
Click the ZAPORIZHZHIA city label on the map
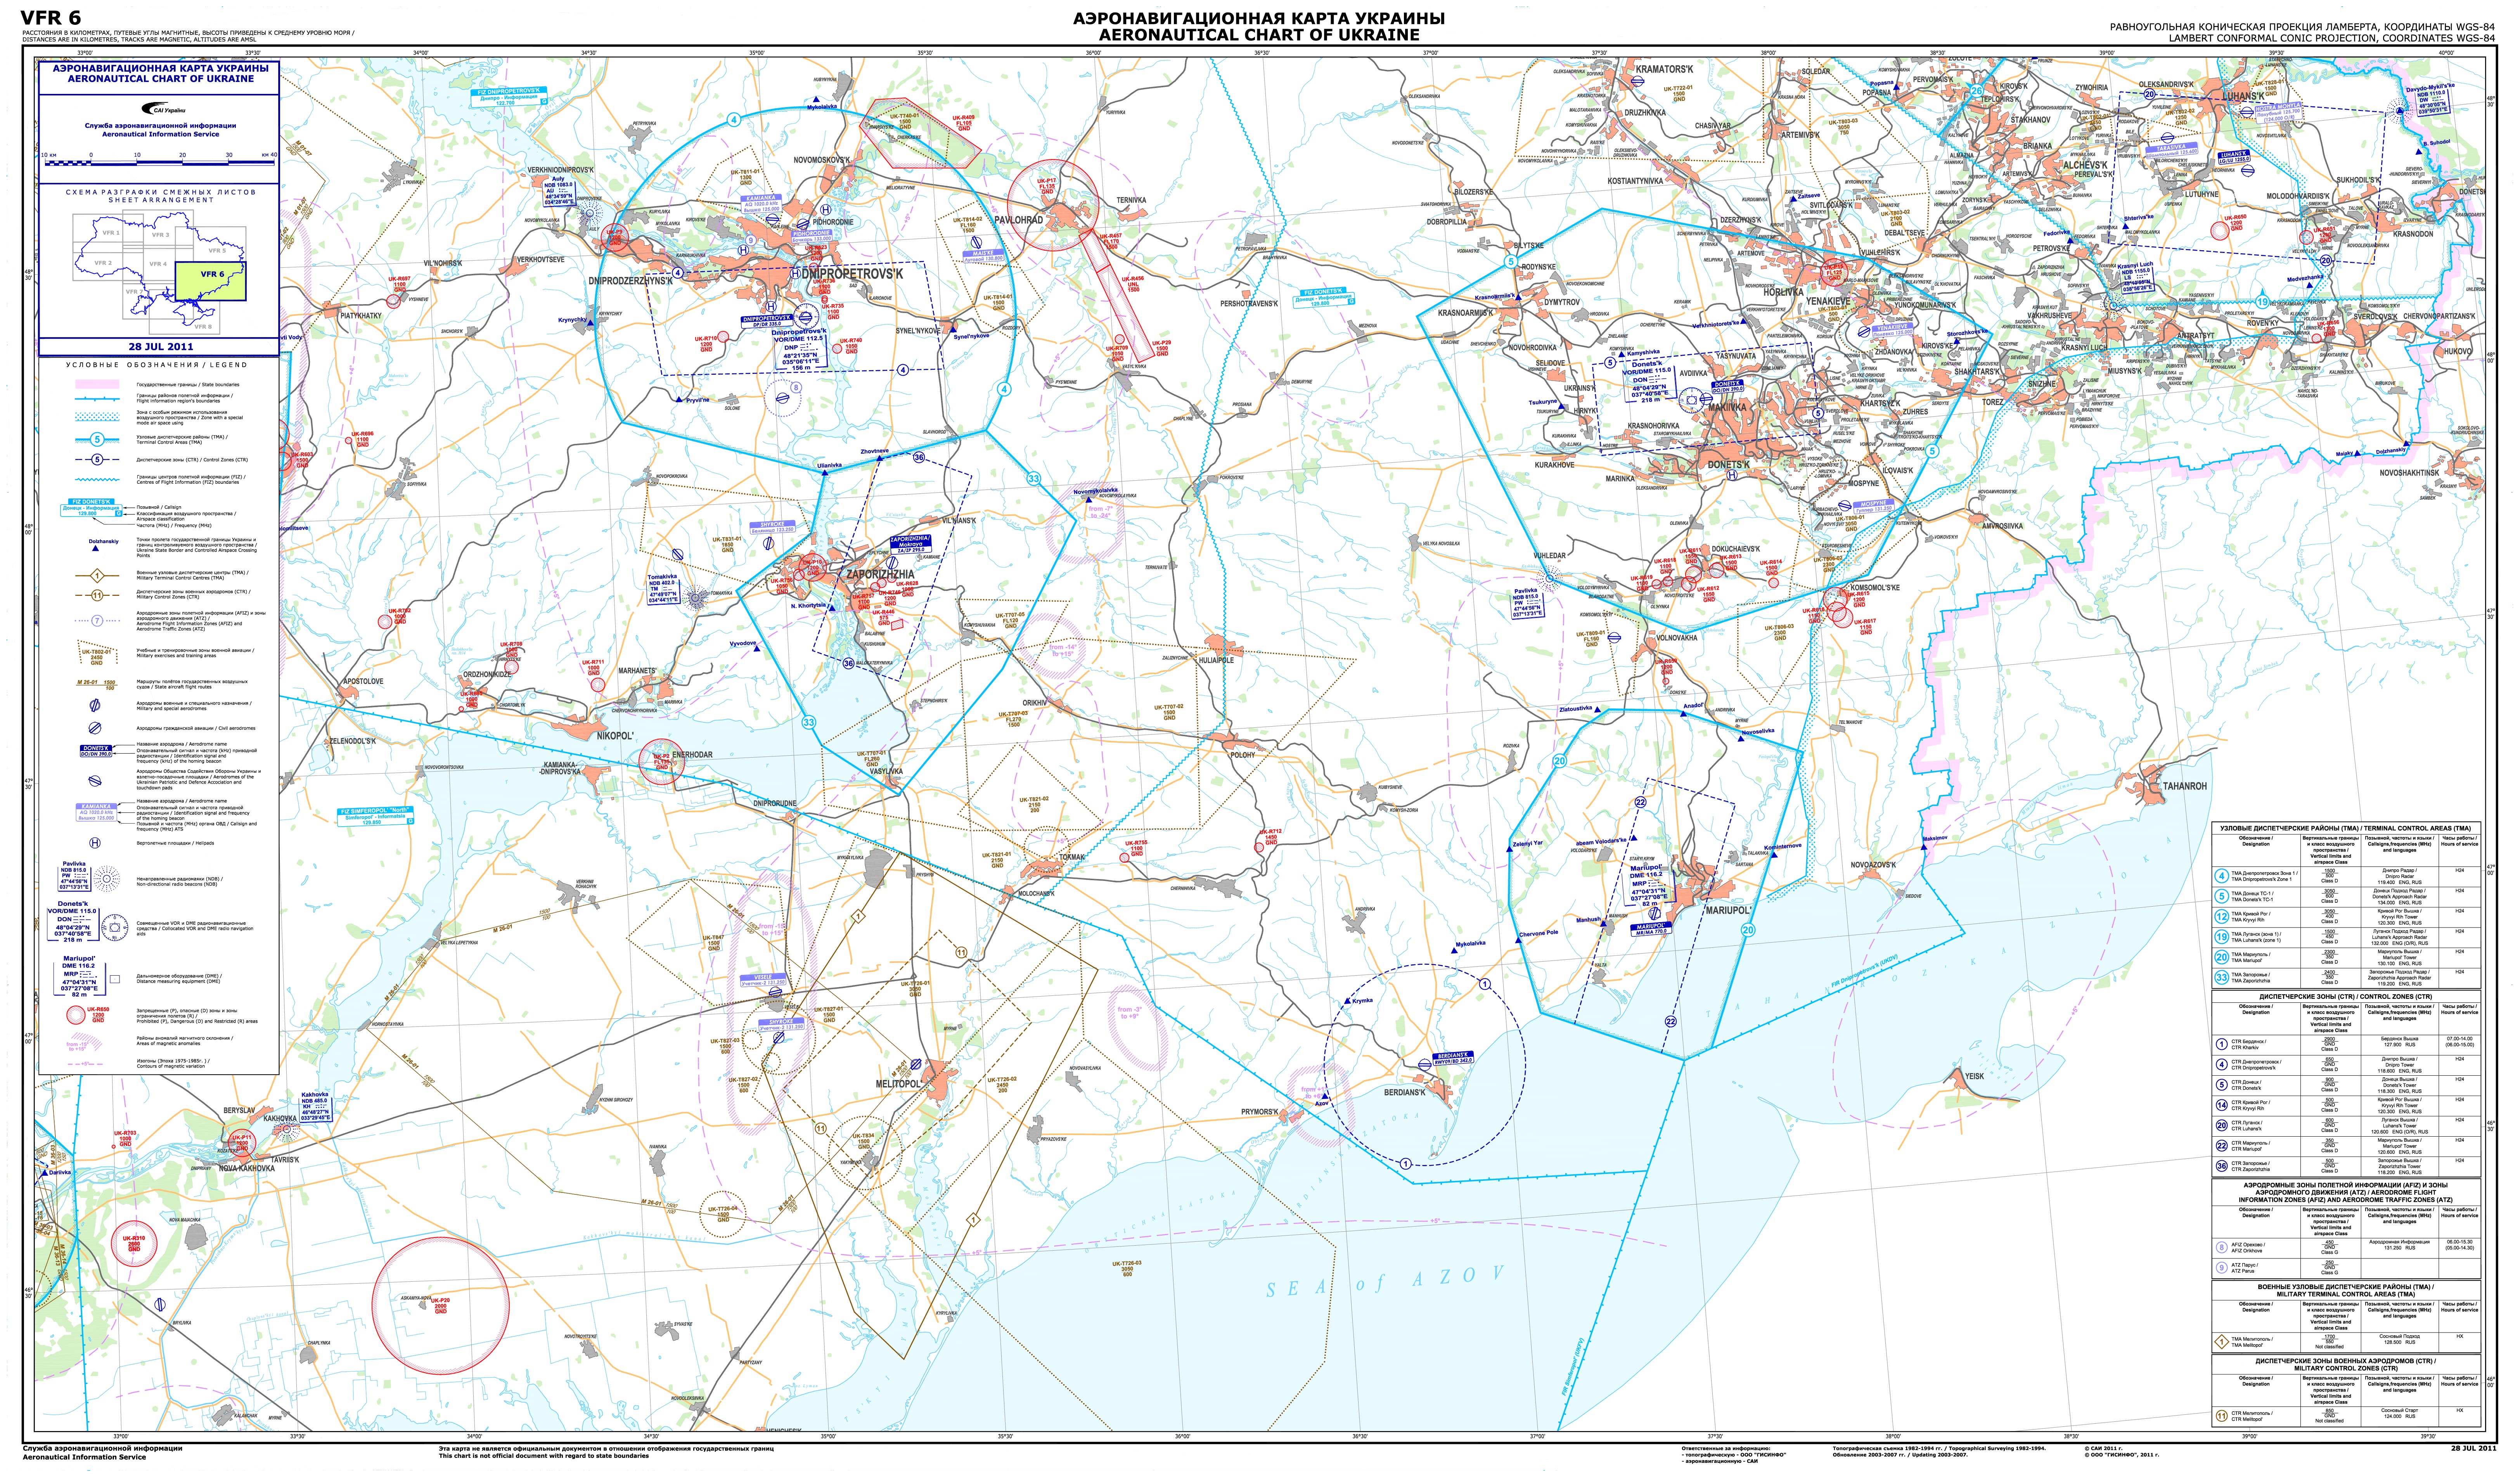pyautogui.click(x=880, y=575)
